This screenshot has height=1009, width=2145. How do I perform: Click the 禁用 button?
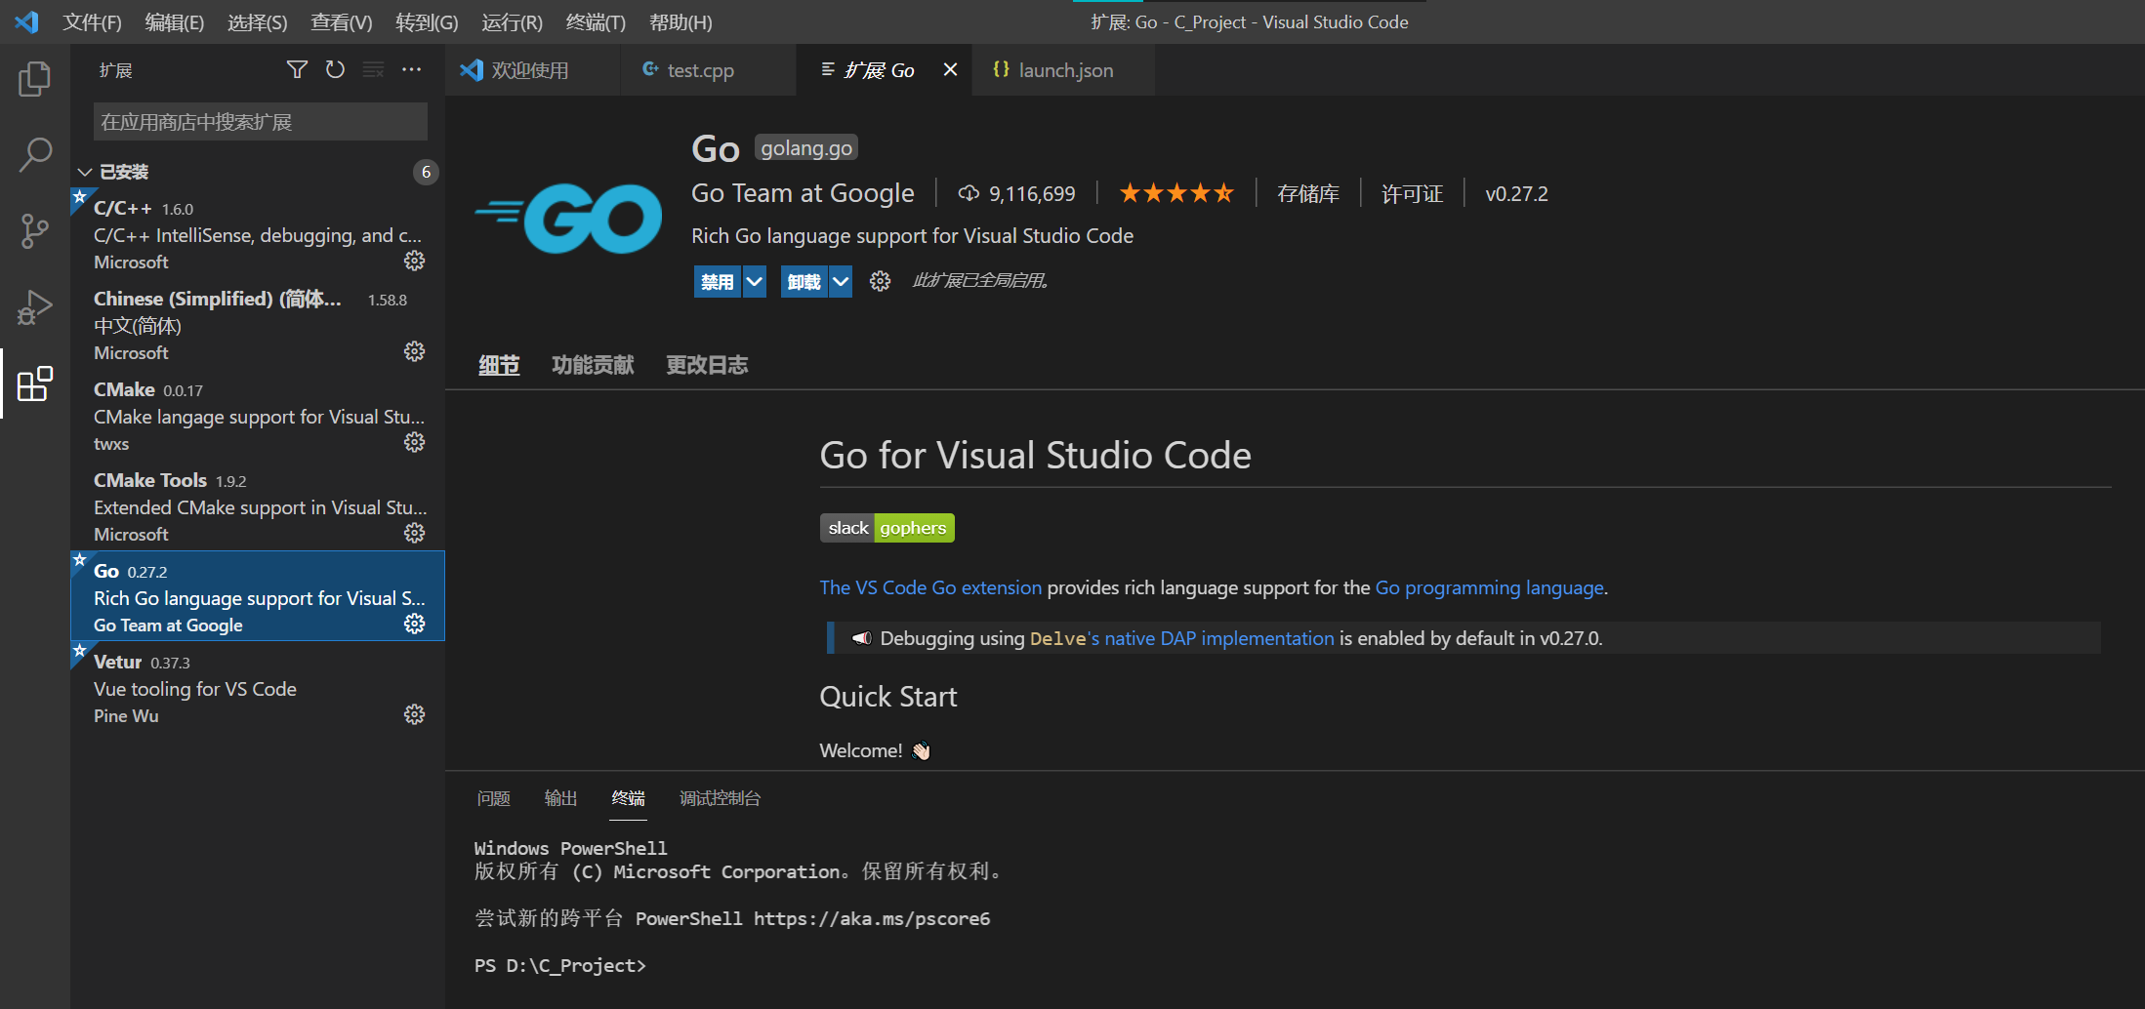pos(718,281)
